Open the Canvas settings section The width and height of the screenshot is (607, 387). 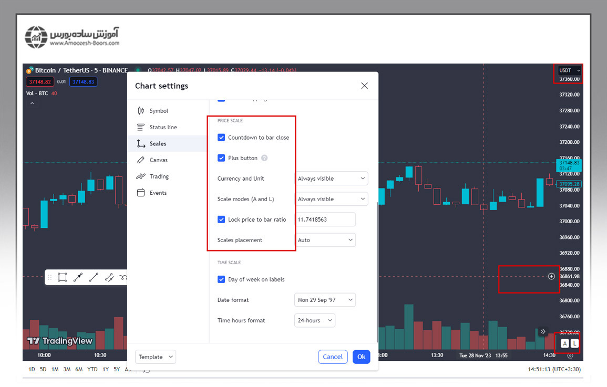point(158,160)
